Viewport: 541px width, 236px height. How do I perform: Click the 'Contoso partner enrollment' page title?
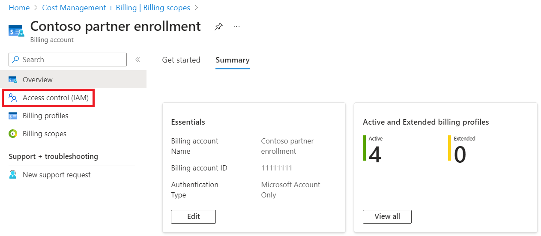(116, 26)
